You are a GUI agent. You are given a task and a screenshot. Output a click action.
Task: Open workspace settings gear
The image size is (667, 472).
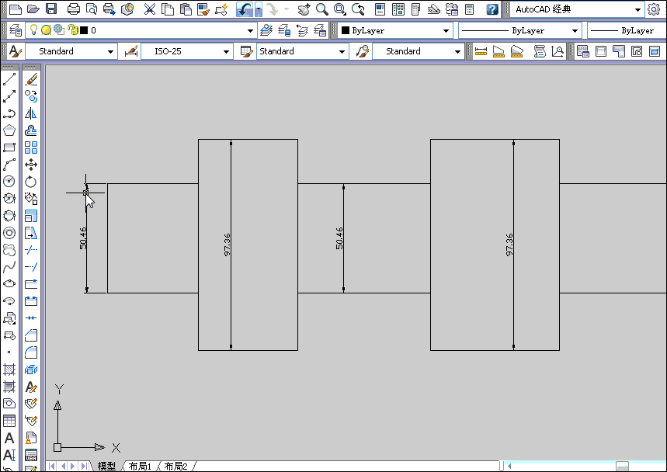[x=654, y=9]
